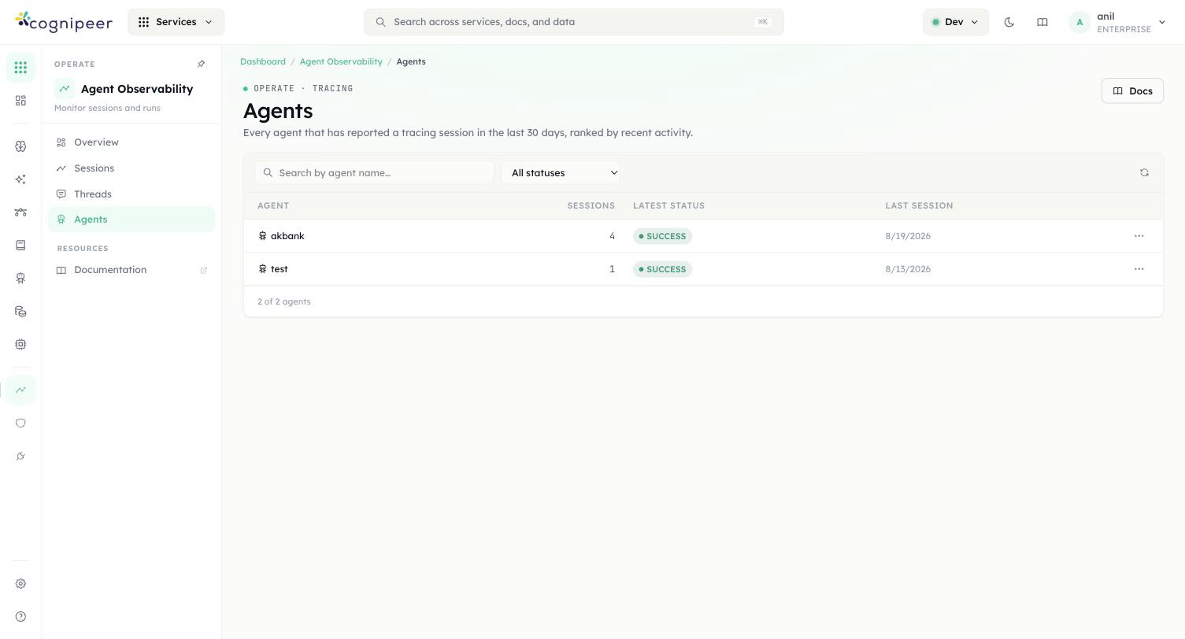This screenshot has width=1185, height=639.
Task: Click the 8/13/2026 last session date
Action: (908, 269)
